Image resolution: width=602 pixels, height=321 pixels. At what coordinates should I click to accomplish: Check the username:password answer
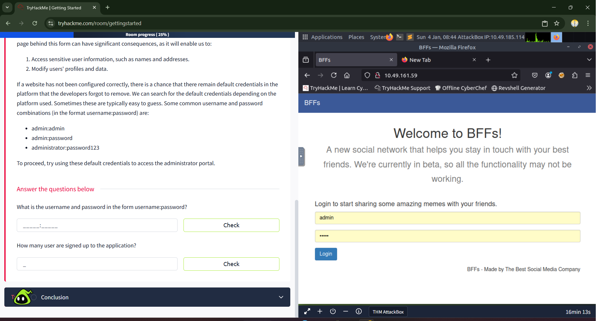tap(231, 225)
